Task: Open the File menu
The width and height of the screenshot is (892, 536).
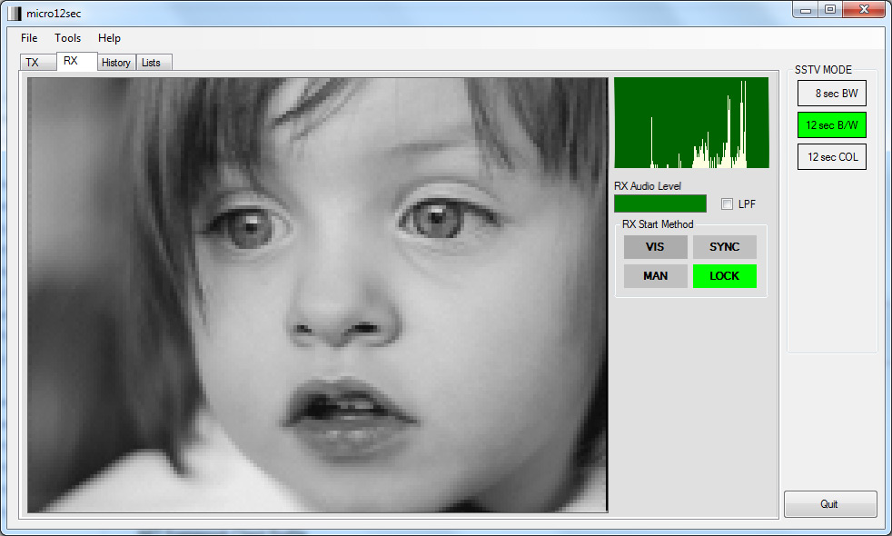Action: pyautogui.click(x=29, y=38)
